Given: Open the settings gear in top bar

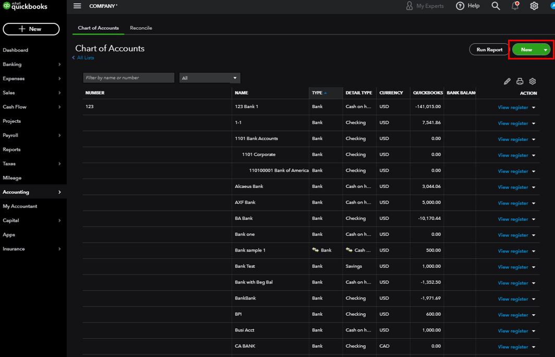Looking at the screenshot, I should tap(534, 6).
